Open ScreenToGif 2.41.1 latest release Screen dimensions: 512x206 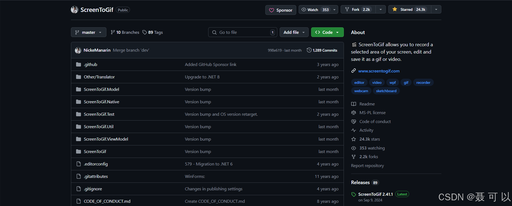(x=376, y=194)
